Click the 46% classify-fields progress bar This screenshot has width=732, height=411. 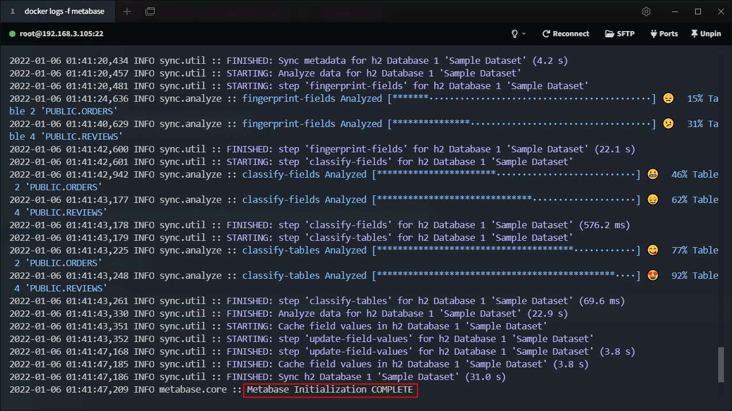click(x=506, y=174)
